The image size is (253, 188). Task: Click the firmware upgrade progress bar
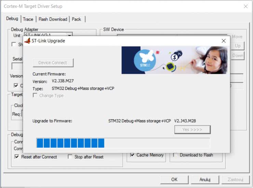point(123,143)
